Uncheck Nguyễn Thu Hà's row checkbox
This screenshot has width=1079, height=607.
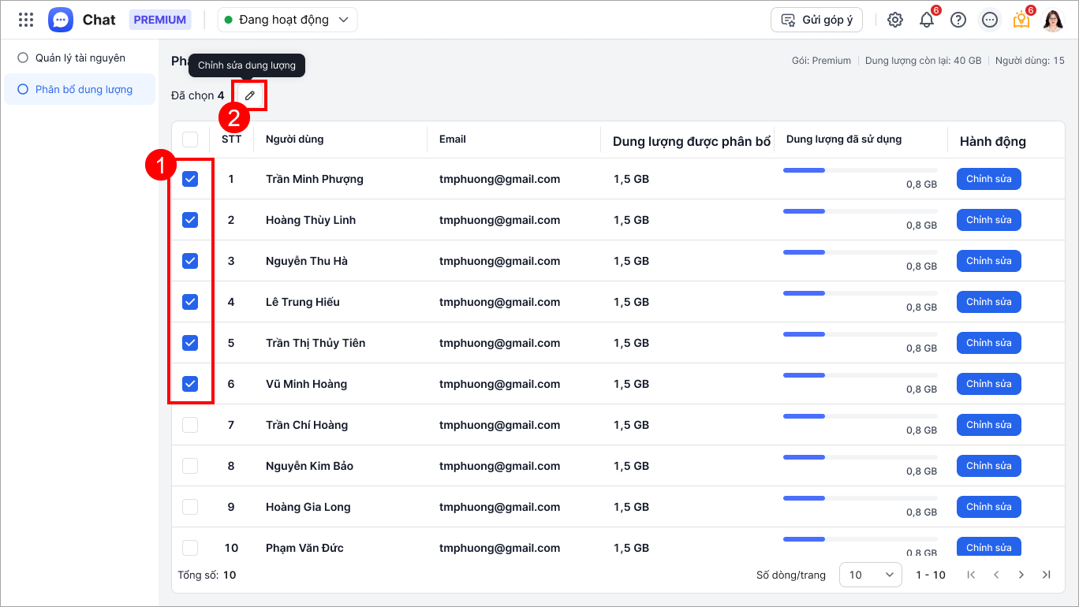[x=190, y=261]
